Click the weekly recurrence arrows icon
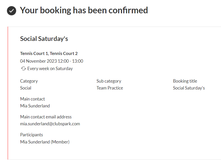This screenshot has width=221, height=168. tap(23, 69)
